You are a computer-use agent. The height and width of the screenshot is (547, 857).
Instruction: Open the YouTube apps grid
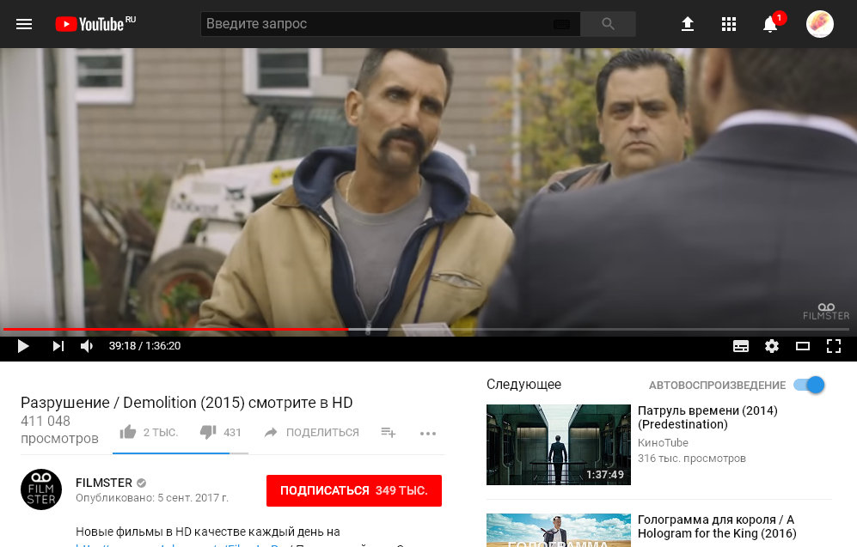(729, 24)
